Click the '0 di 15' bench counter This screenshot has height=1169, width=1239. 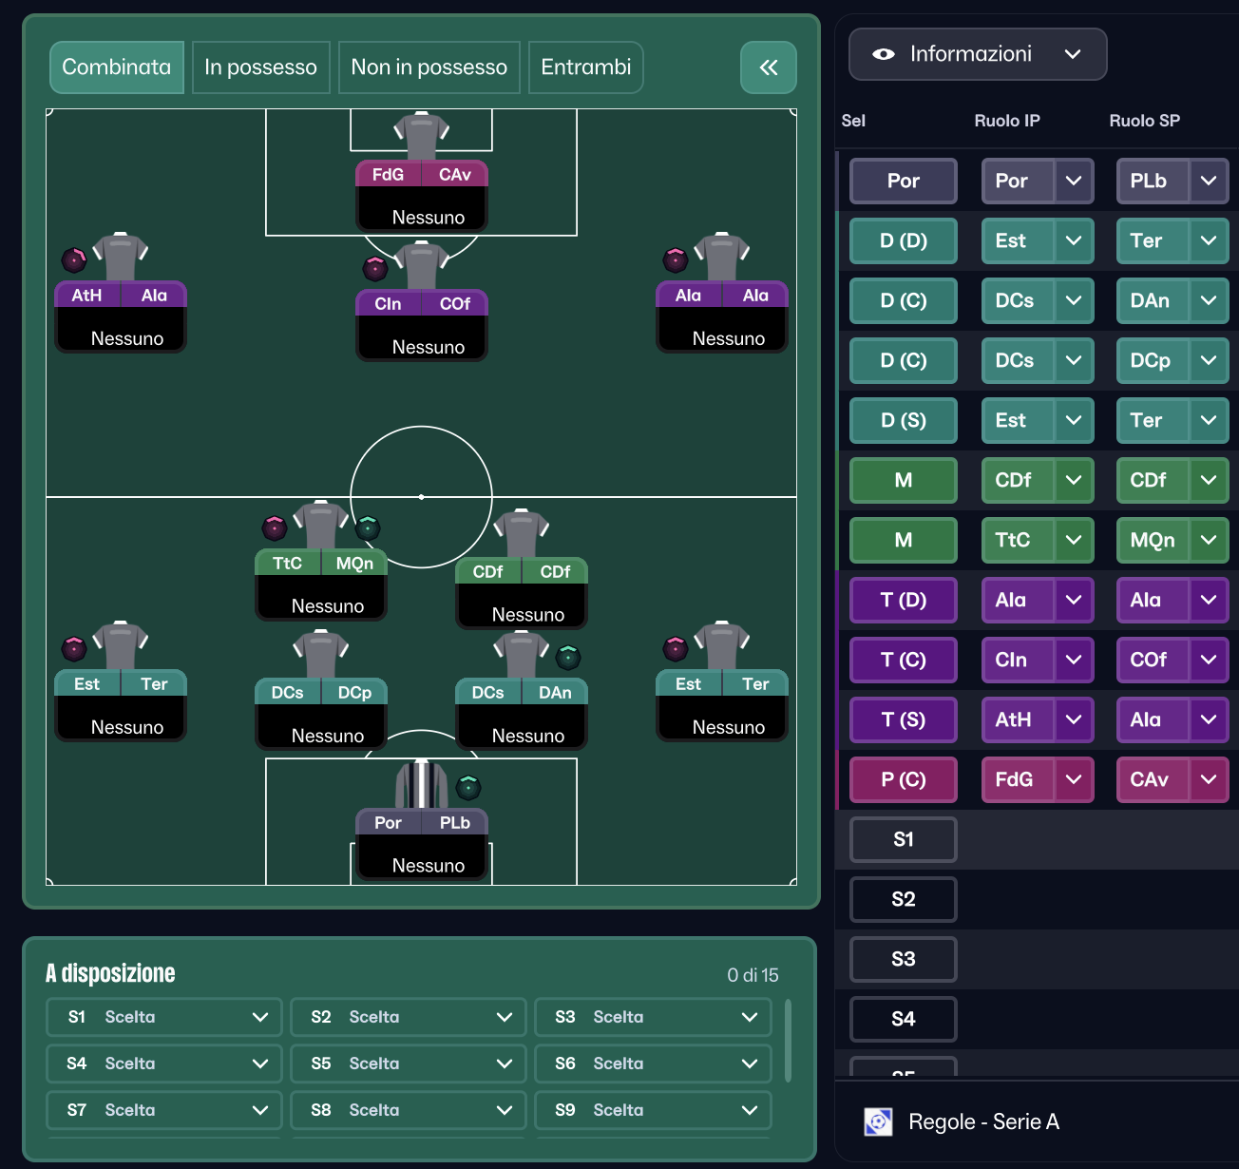point(753,975)
